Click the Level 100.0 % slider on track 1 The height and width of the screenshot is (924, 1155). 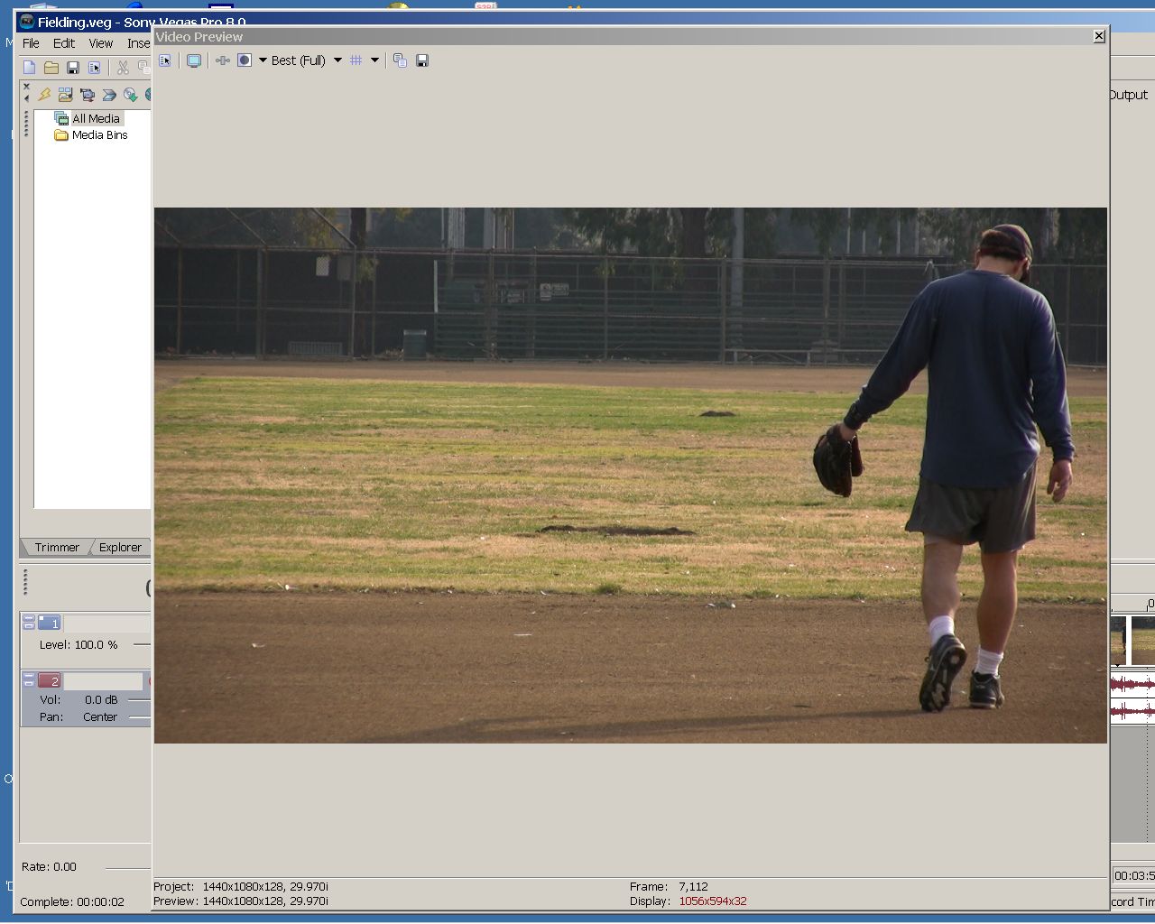142,644
